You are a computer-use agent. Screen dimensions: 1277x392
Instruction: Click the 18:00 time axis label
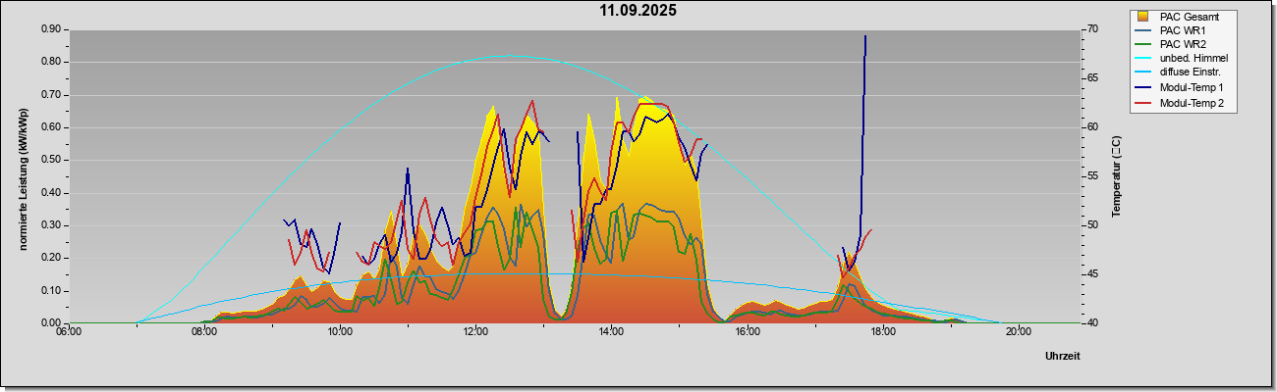(882, 331)
